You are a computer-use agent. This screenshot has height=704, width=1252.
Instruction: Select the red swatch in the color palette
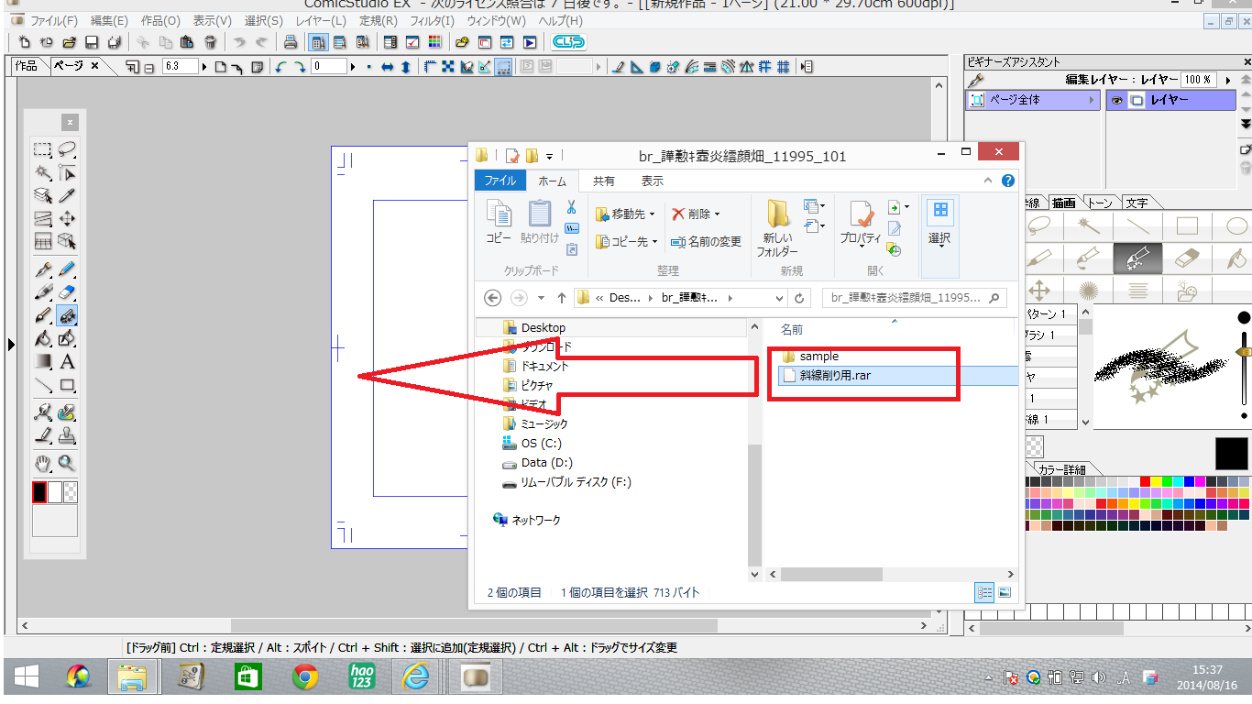1145,481
